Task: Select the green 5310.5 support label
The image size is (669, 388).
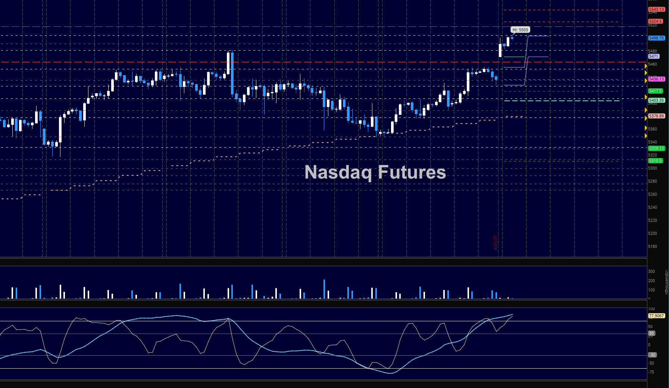Action: (655, 161)
